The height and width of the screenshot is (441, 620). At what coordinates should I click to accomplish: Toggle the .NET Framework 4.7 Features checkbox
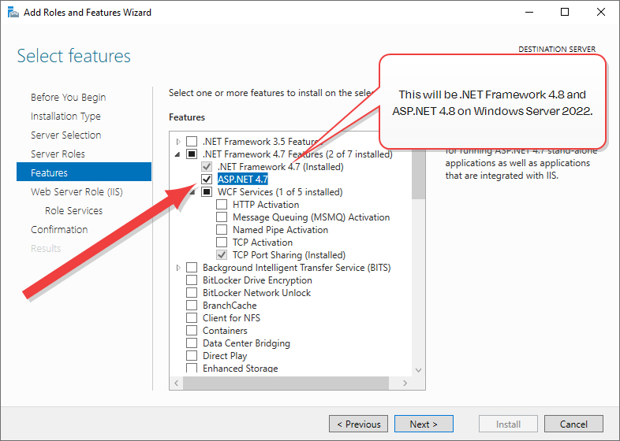tap(192, 154)
